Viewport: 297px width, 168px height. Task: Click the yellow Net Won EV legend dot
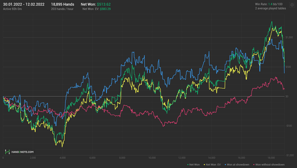coord(205,165)
